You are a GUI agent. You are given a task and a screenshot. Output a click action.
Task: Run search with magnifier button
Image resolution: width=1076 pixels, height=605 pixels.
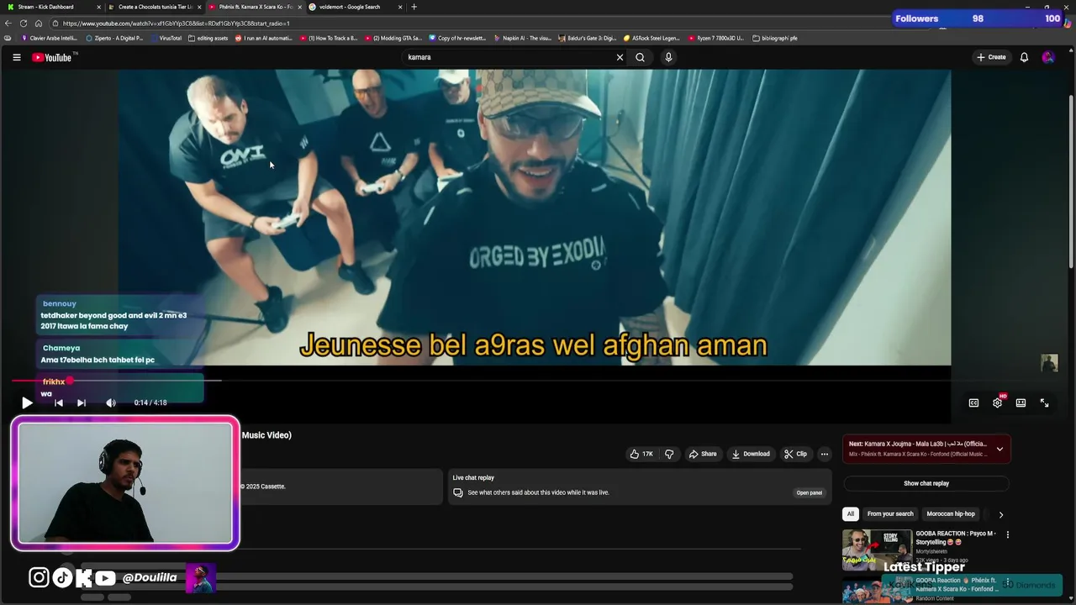[641, 57]
